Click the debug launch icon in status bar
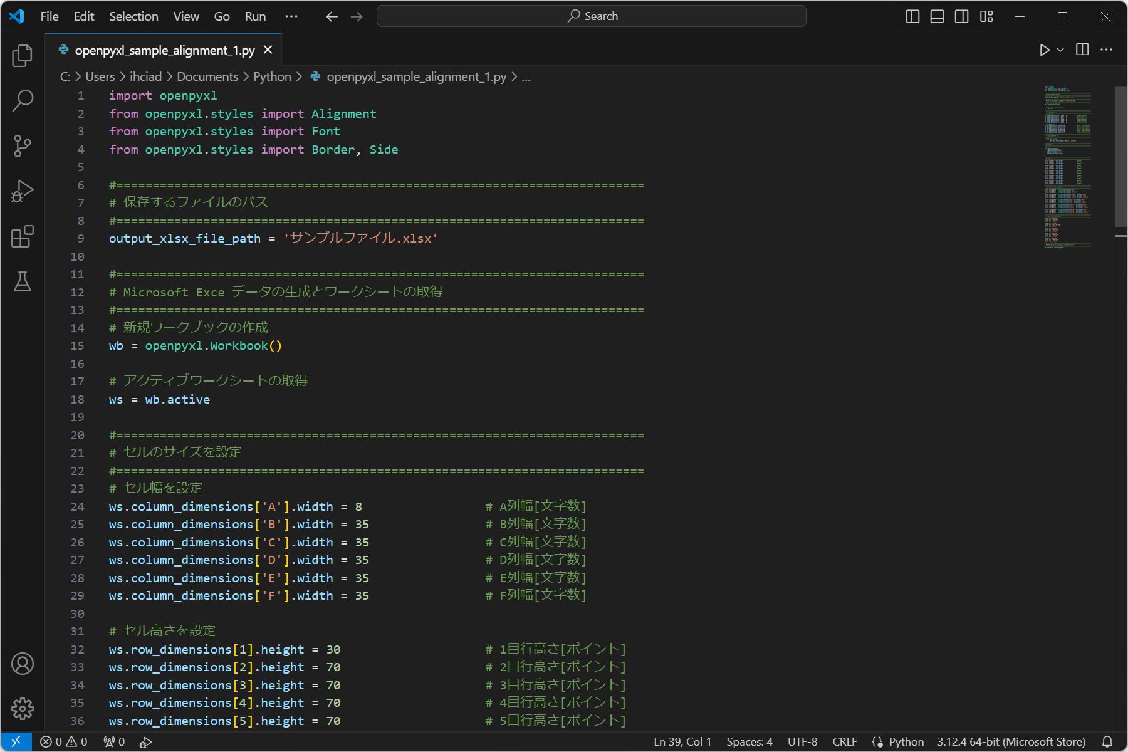Viewport: 1128px width, 752px height. point(145,742)
